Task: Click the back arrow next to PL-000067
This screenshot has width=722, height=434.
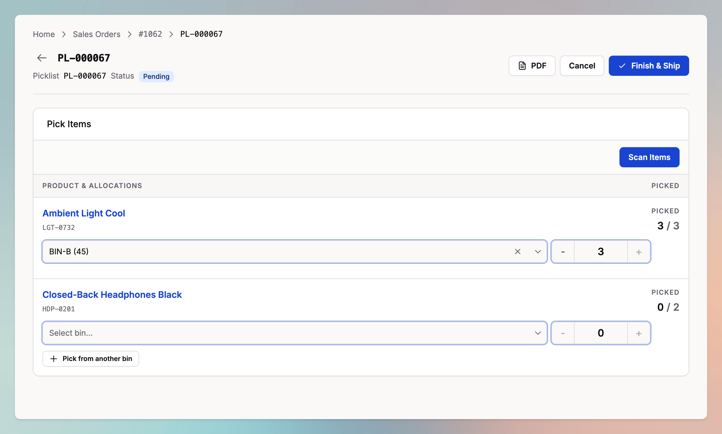Action: [x=42, y=58]
